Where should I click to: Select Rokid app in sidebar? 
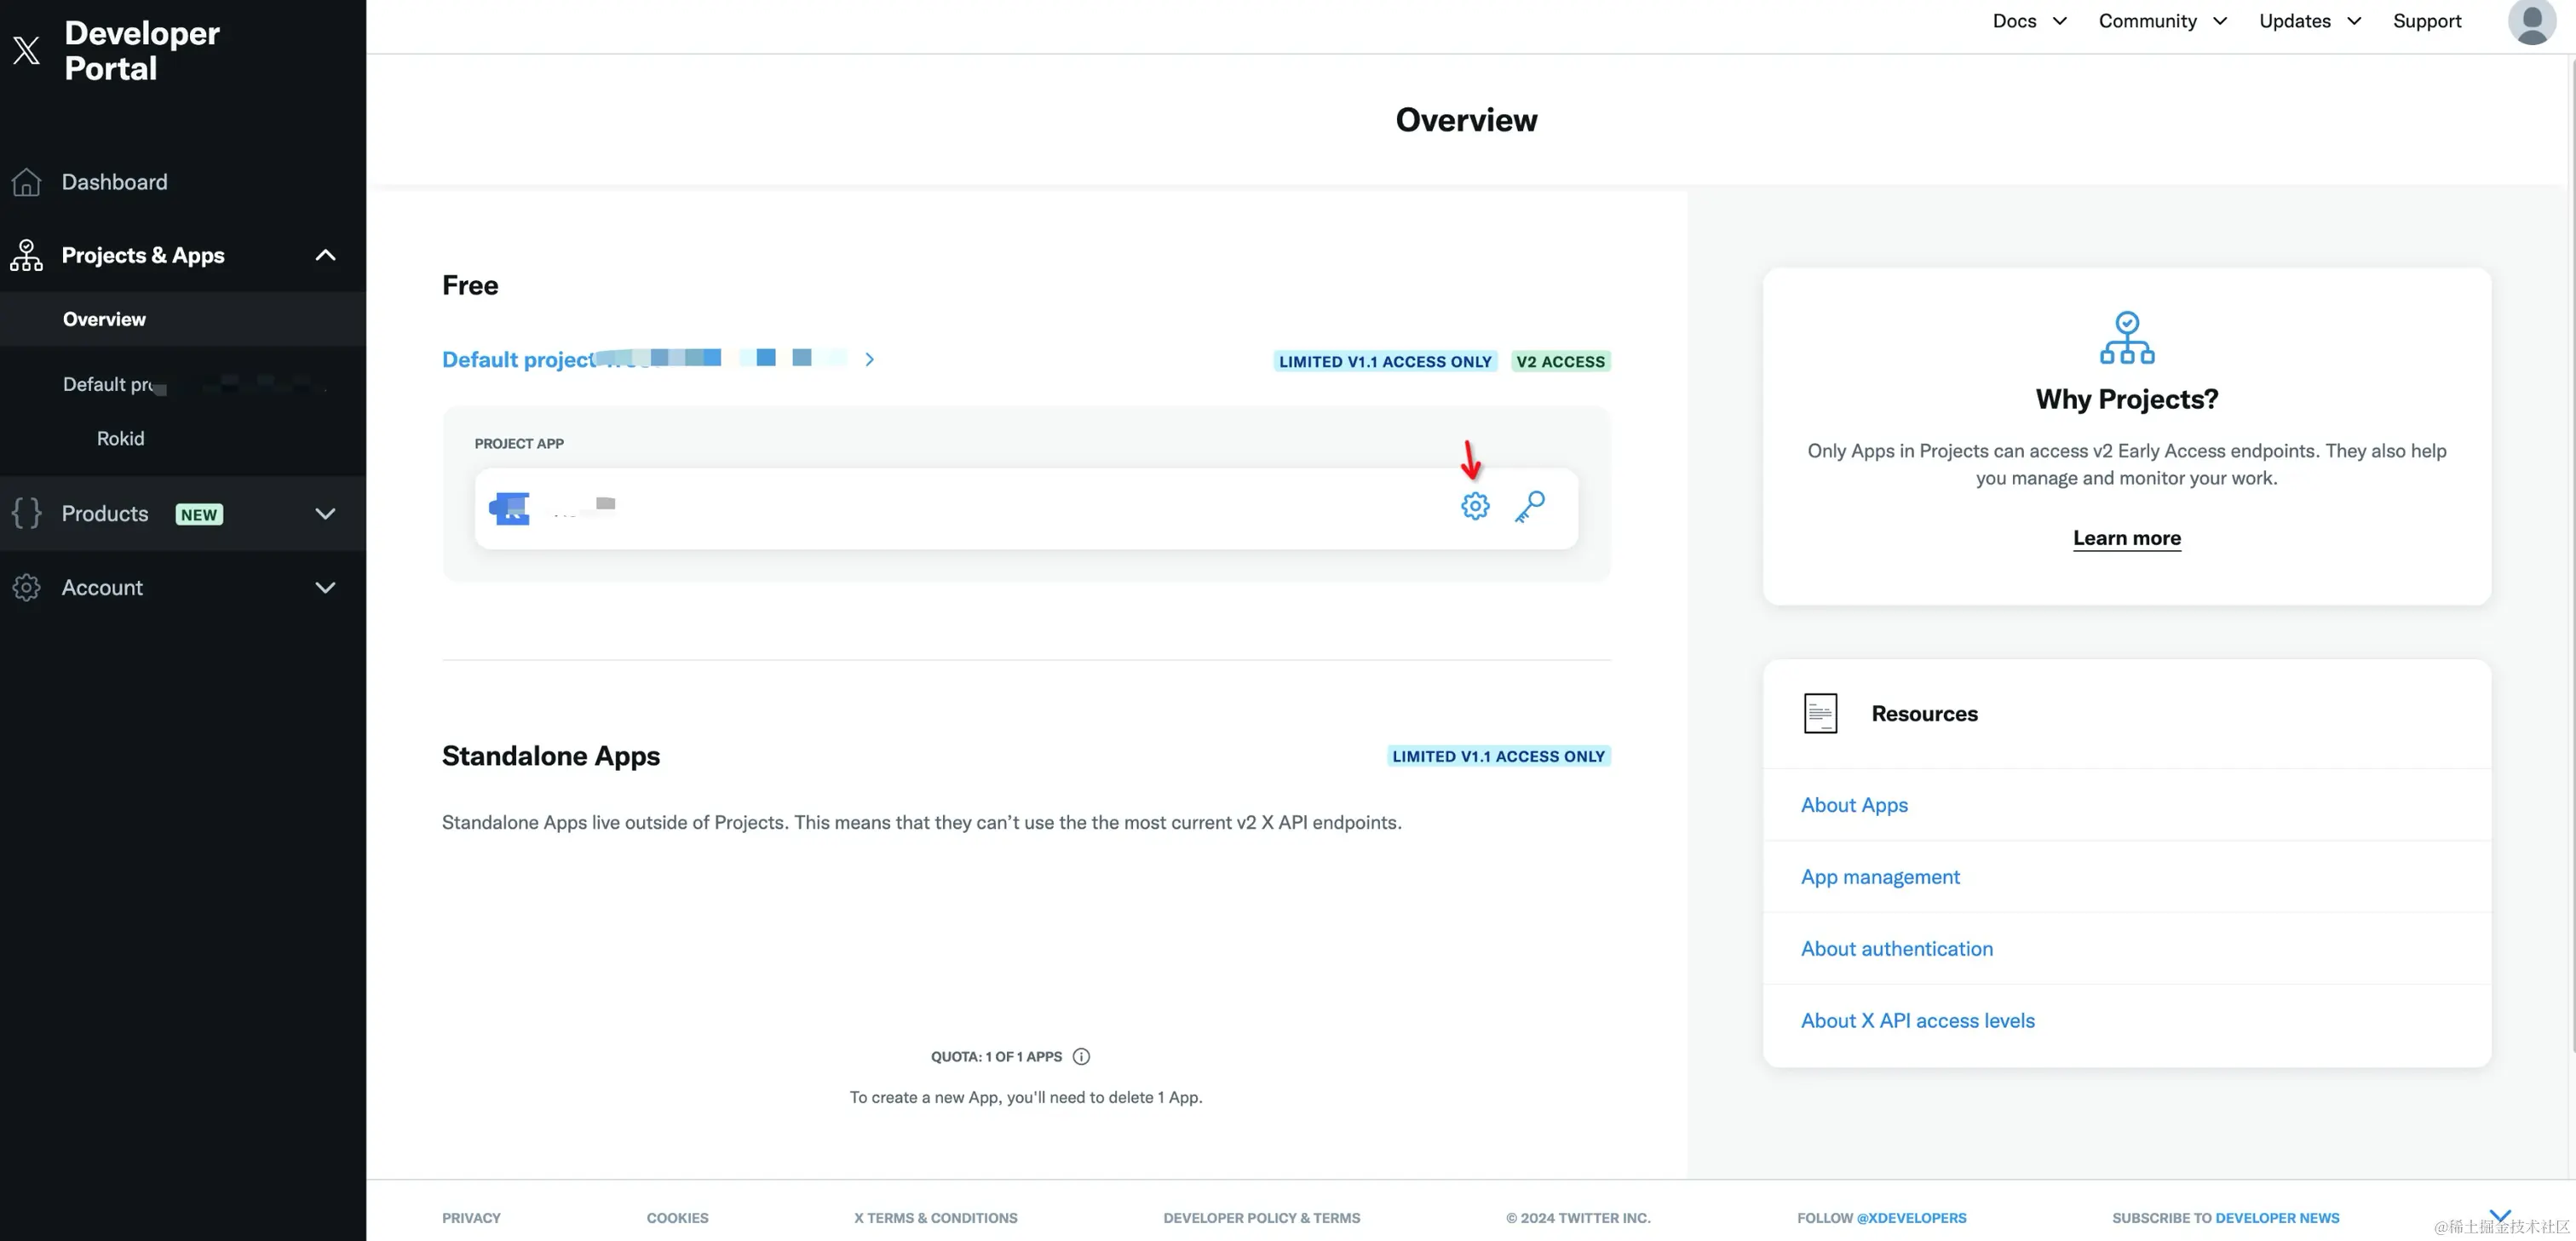120,438
